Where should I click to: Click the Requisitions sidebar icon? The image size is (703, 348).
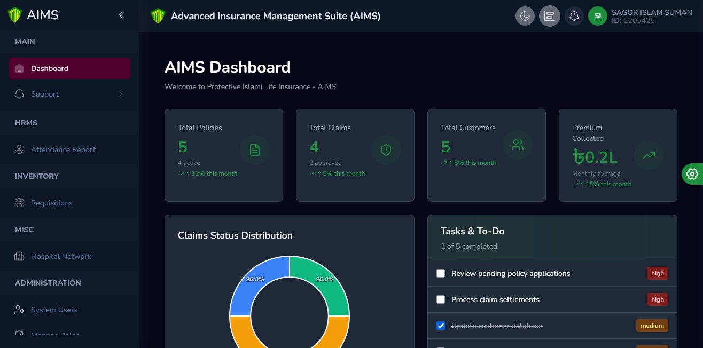click(19, 203)
